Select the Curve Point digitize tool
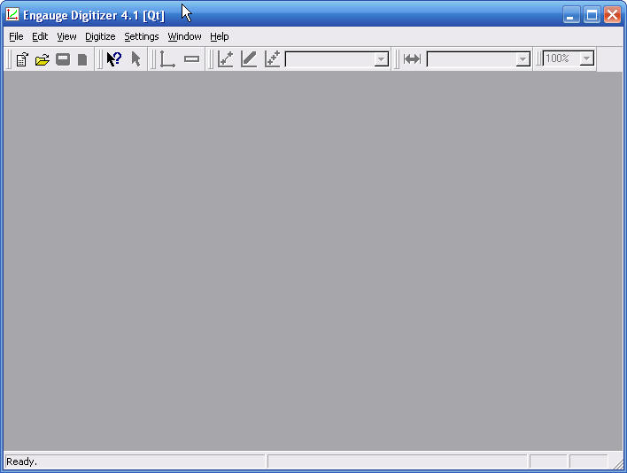The image size is (627, 473). [x=226, y=59]
